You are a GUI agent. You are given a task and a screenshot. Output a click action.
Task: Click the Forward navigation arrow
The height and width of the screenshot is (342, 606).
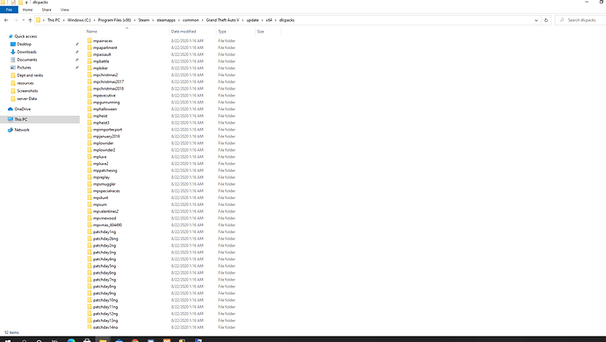pos(16,20)
